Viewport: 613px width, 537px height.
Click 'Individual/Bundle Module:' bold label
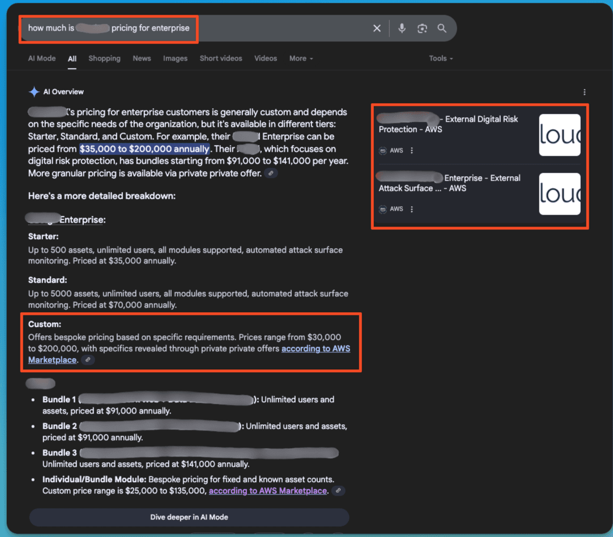94,479
